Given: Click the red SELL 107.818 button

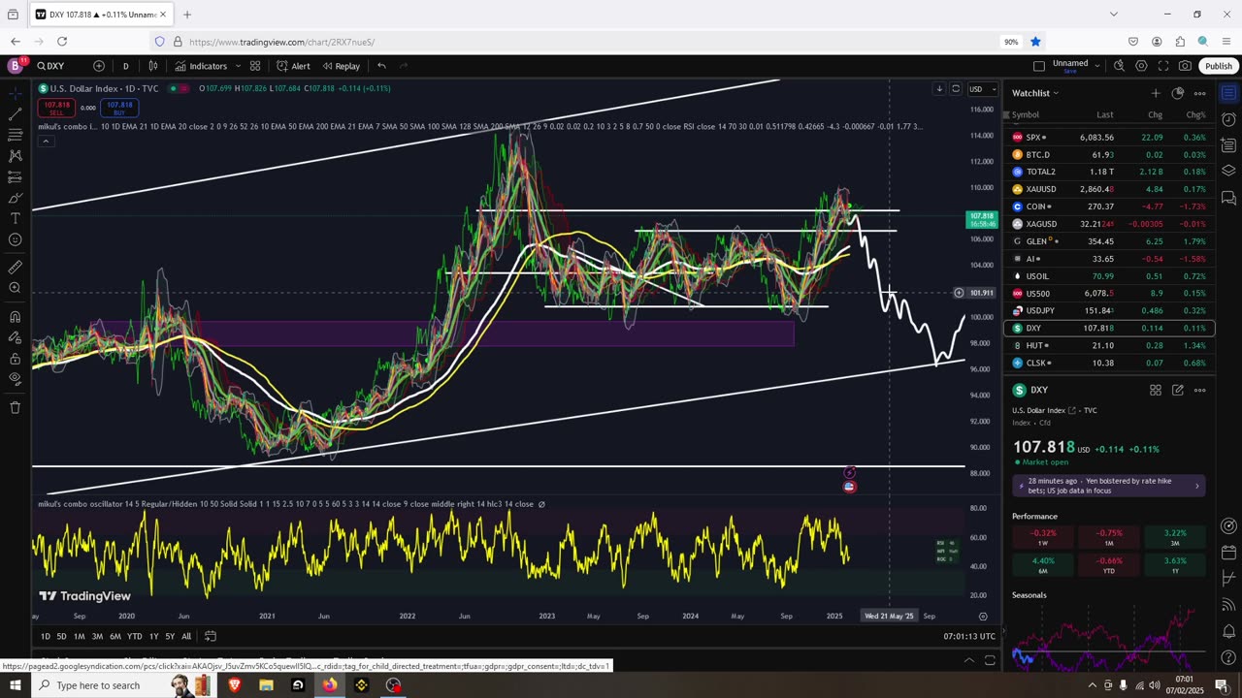Looking at the screenshot, I should click(x=56, y=108).
